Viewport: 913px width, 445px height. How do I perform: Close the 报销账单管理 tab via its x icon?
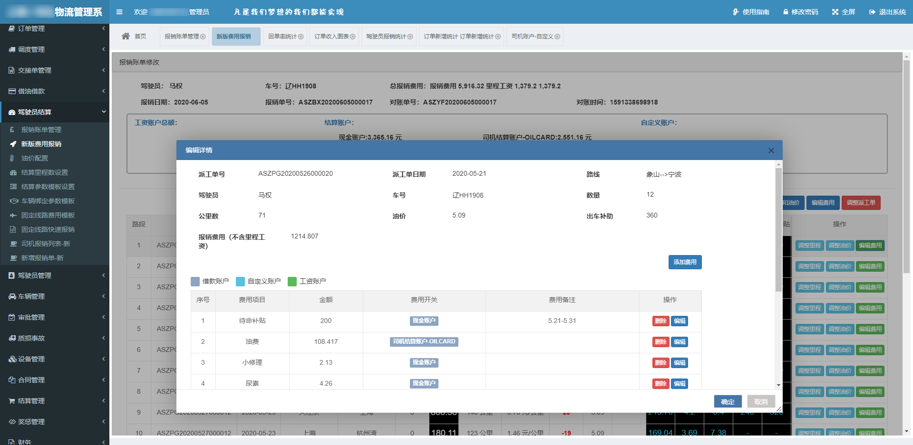tap(203, 37)
